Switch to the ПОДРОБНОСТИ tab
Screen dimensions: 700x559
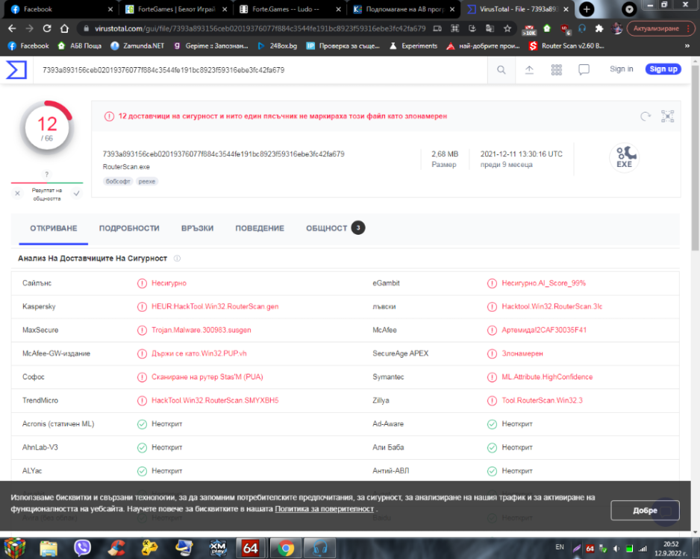click(129, 228)
